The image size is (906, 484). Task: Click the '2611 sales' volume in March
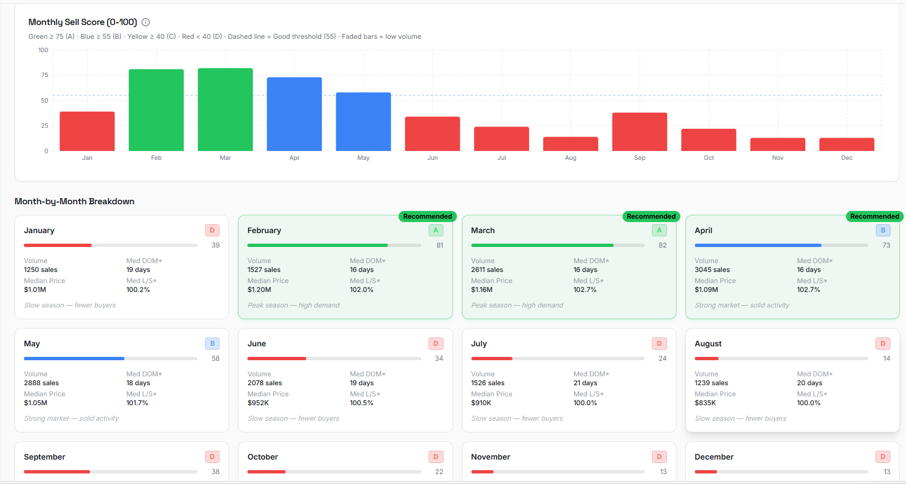(487, 270)
